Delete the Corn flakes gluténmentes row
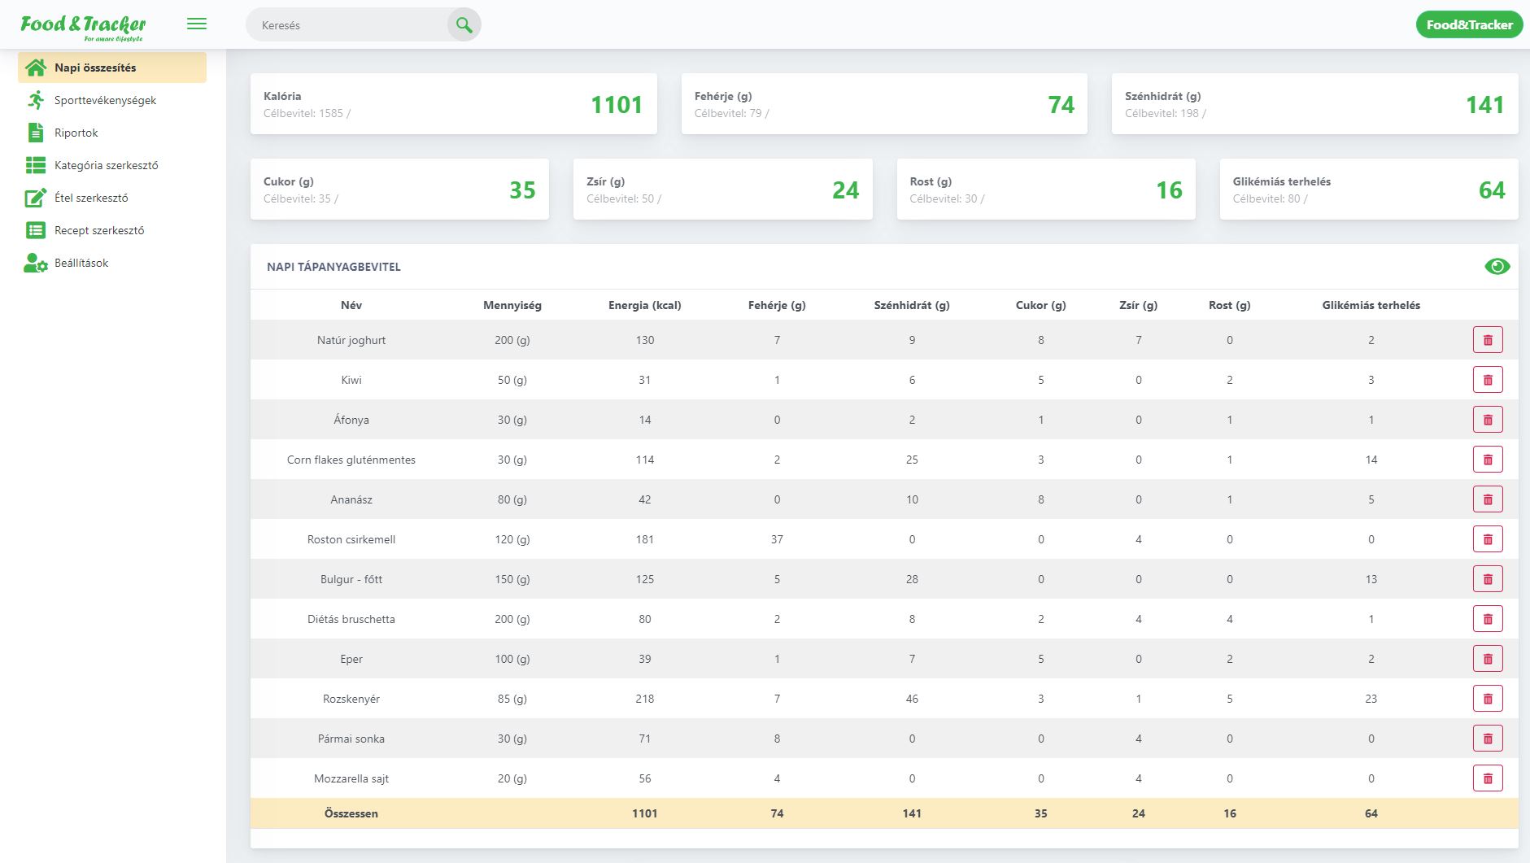The width and height of the screenshot is (1530, 863). (x=1488, y=460)
